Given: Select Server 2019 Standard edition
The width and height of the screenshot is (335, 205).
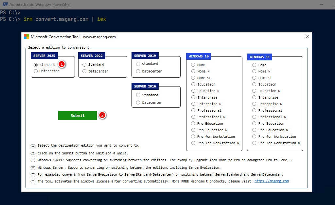Looking at the screenshot, I should [x=138, y=64].
